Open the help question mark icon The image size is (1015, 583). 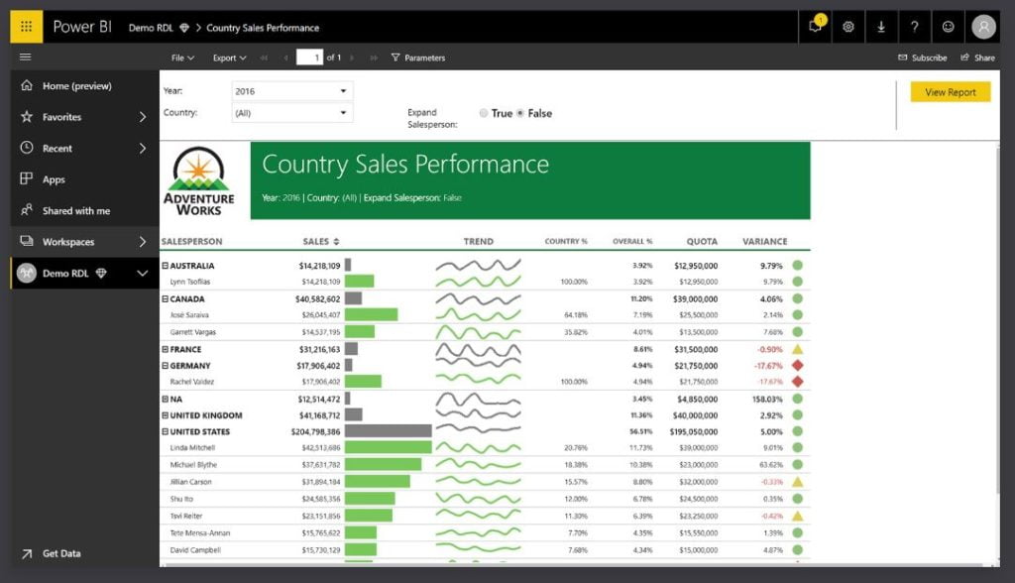[914, 27]
